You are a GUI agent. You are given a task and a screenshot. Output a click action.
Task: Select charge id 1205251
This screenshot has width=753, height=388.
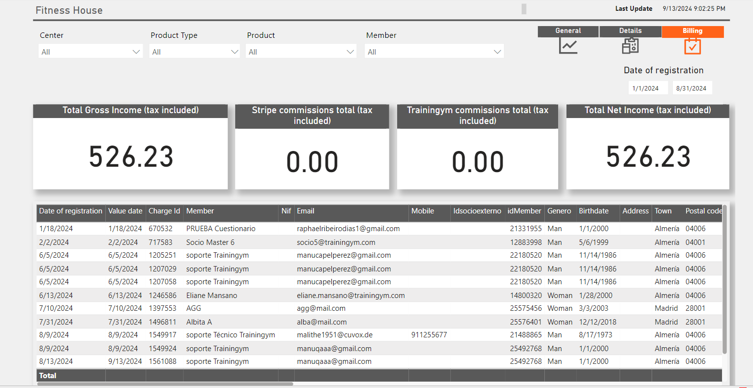[x=162, y=255]
